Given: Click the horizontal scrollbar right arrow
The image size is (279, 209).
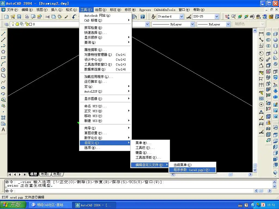Looking at the screenshot, I should (250, 174).
